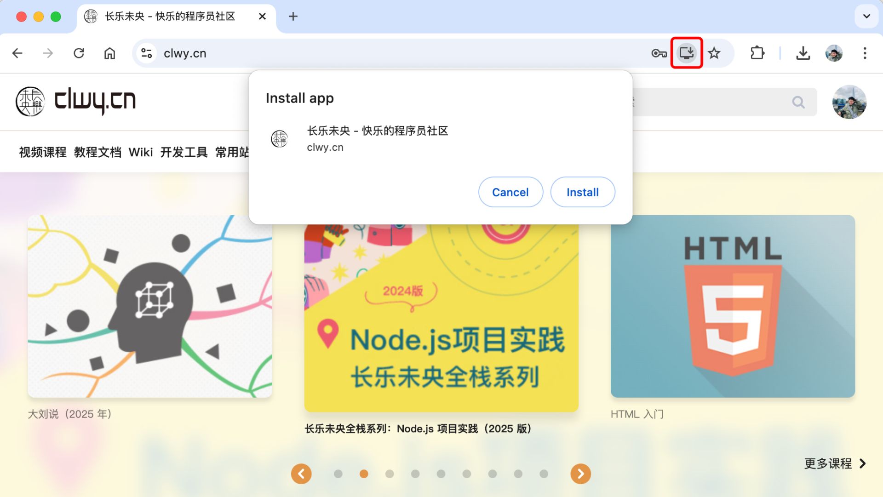View site information for clwy.cn

point(147,53)
